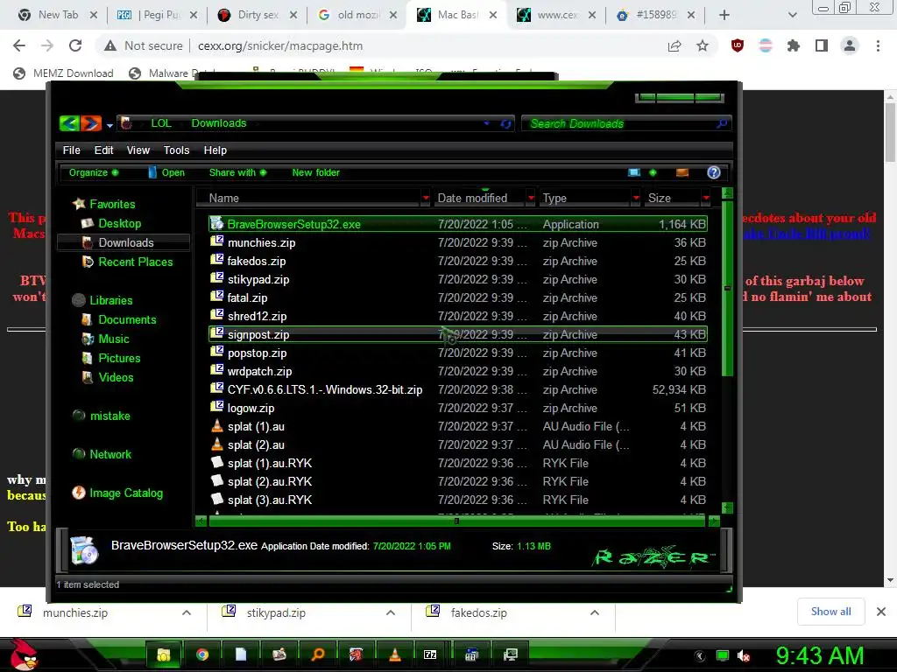Open the Chrome extensions puzzle icon
Screen dimensions: 897x672
tap(793, 45)
